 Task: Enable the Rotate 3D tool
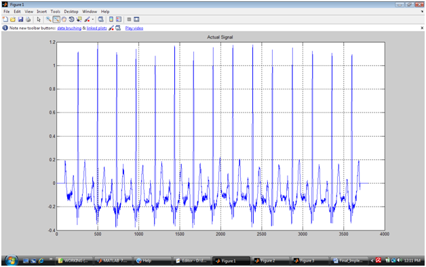[71, 19]
